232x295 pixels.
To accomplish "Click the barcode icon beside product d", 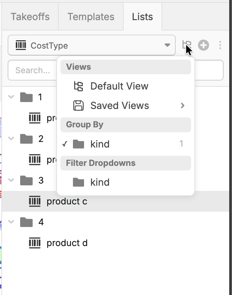I will (x=35, y=243).
